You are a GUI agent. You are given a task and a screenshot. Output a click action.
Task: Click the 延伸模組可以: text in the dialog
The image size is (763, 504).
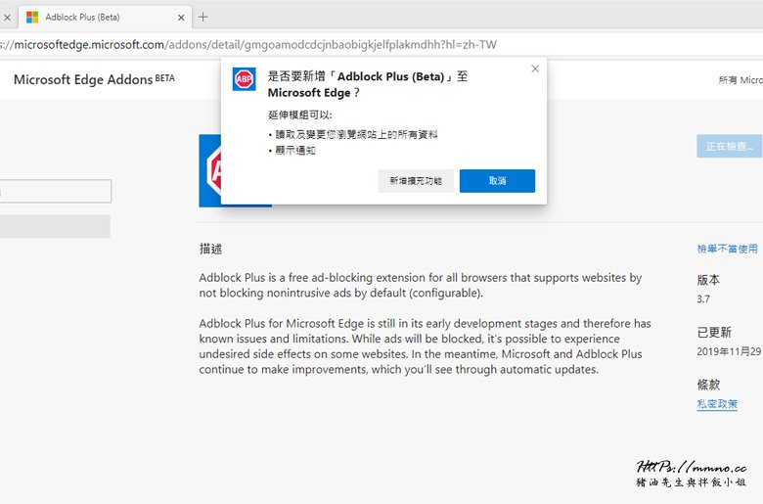[x=299, y=115]
